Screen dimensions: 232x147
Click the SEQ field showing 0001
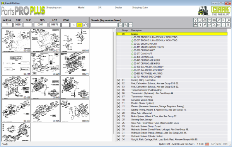pos(41,25)
